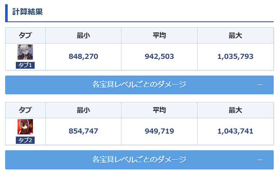Screen dimensions: 278x172
Task: Select the タブ2 label badge
Action: click(x=25, y=140)
